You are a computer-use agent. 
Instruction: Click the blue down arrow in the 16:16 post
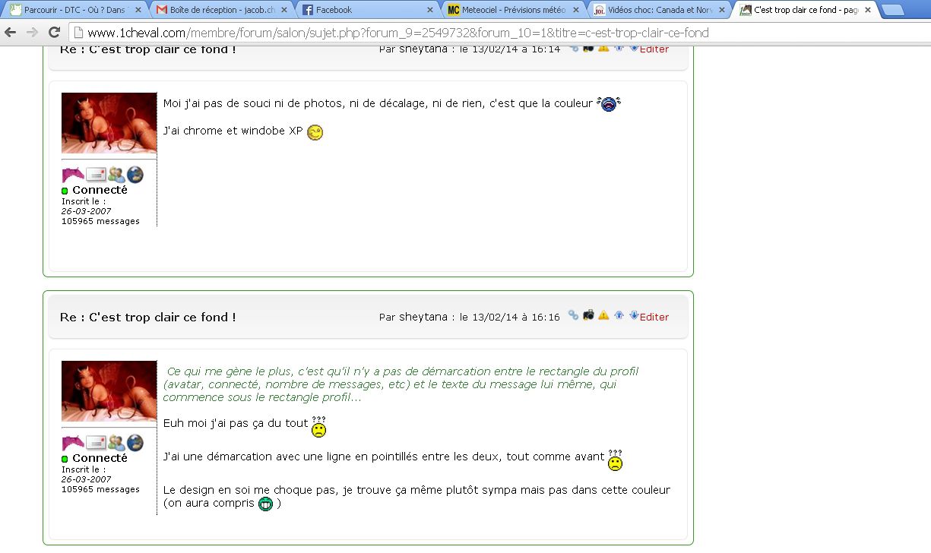click(x=634, y=315)
